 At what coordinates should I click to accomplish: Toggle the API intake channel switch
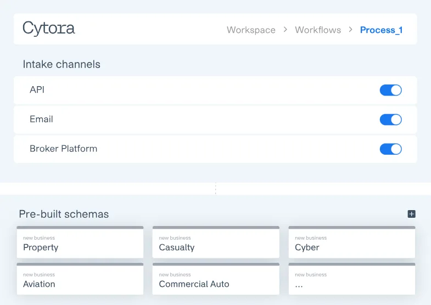390,90
